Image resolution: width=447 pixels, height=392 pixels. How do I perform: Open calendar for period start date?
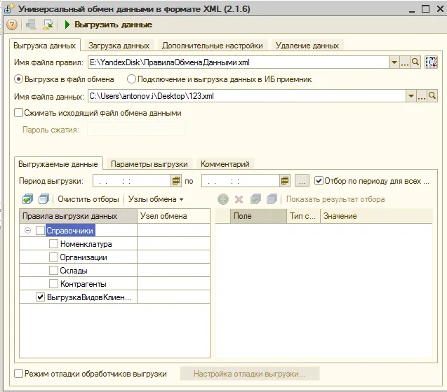pyautogui.click(x=176, y=181)
